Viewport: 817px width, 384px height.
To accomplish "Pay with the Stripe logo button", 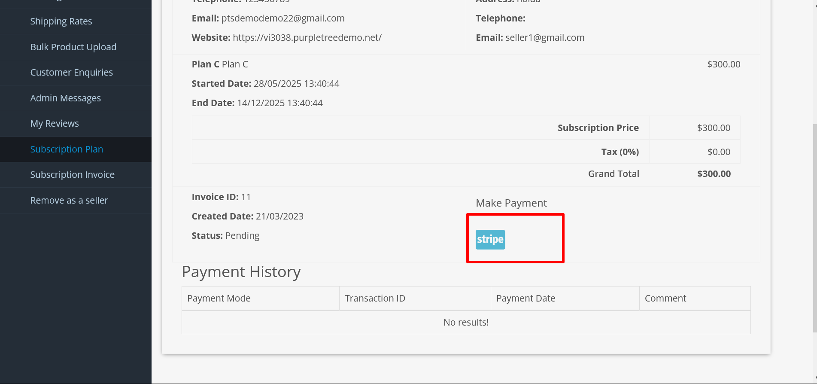I will [x=490, y=240].
